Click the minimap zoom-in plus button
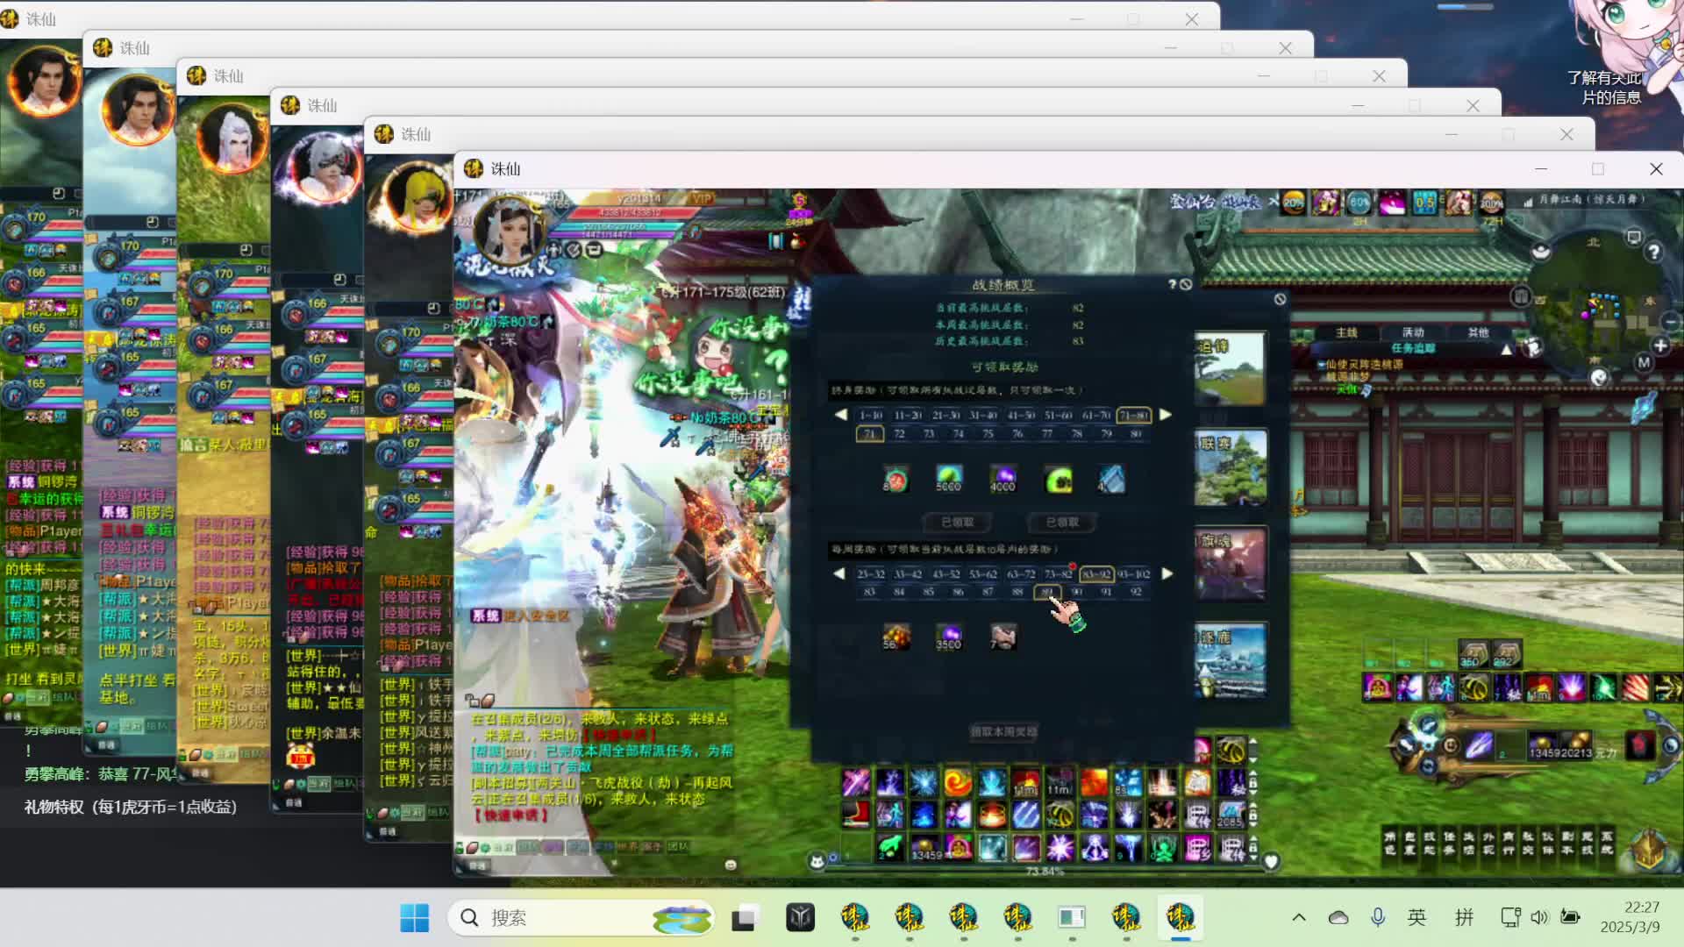The image size is (1684, 947). (x=1660, y=345)
